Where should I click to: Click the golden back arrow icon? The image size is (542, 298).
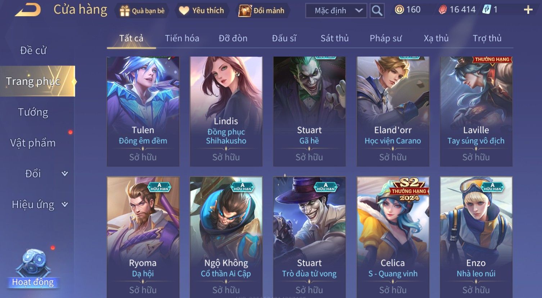coord(28,10)
